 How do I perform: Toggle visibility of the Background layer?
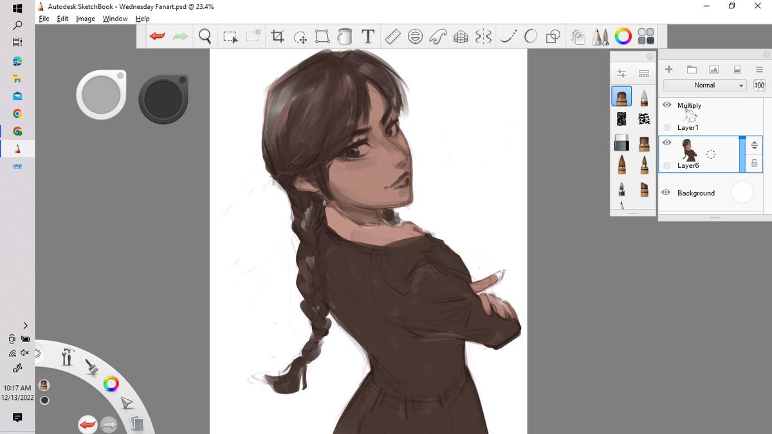click(666, 192)
